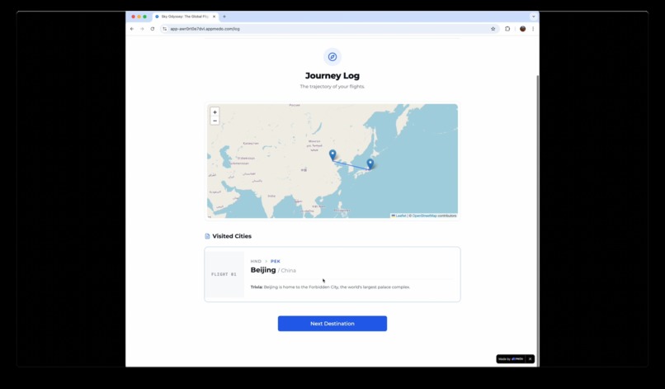This screenshot has height=389, width=665.
Task: Click the document icon beside Visited Cities
Action: (x=207, y=236)
